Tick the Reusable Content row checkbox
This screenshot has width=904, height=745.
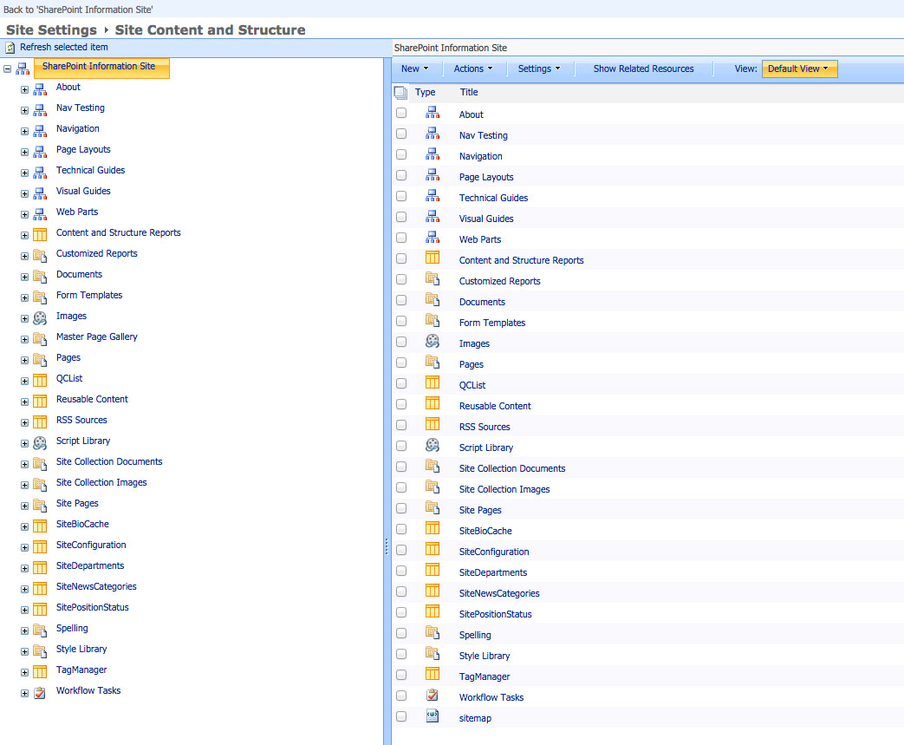pos(401,404)
